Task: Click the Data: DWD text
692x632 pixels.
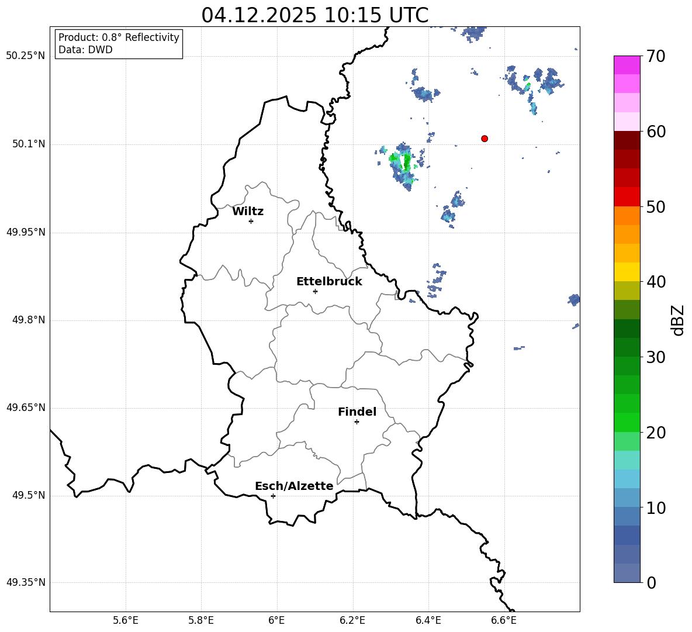Action: (85, 50)
